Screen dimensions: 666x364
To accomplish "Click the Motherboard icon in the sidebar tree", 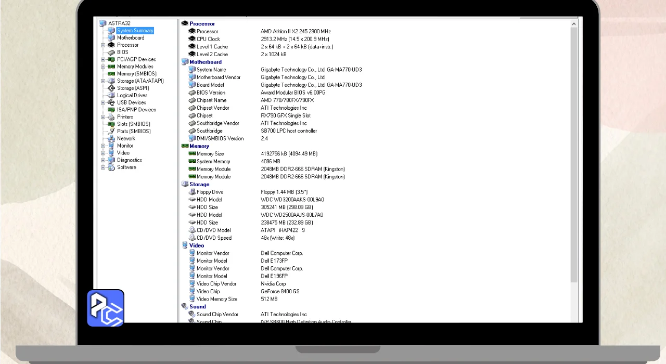I will [x=111, y=38].
